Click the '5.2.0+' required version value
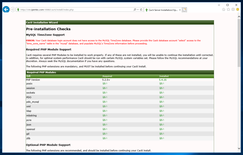 pos(106,80)
